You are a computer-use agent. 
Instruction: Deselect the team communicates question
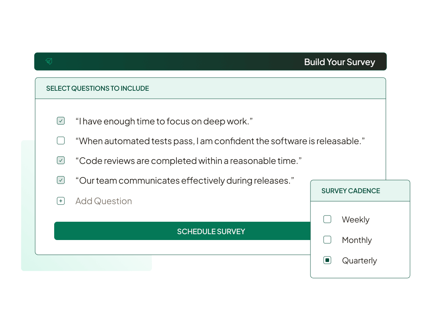(x=61, y=180)
